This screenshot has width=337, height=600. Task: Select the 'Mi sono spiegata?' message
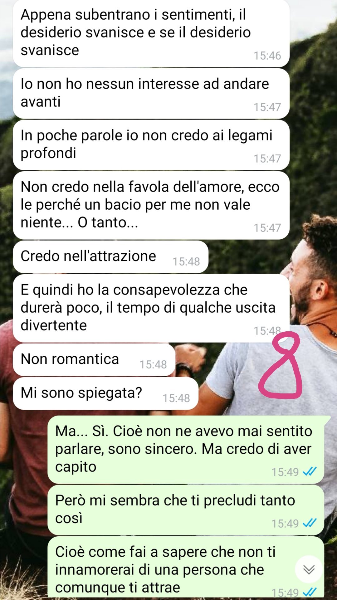pyautogui.click(x=105, y=393)
